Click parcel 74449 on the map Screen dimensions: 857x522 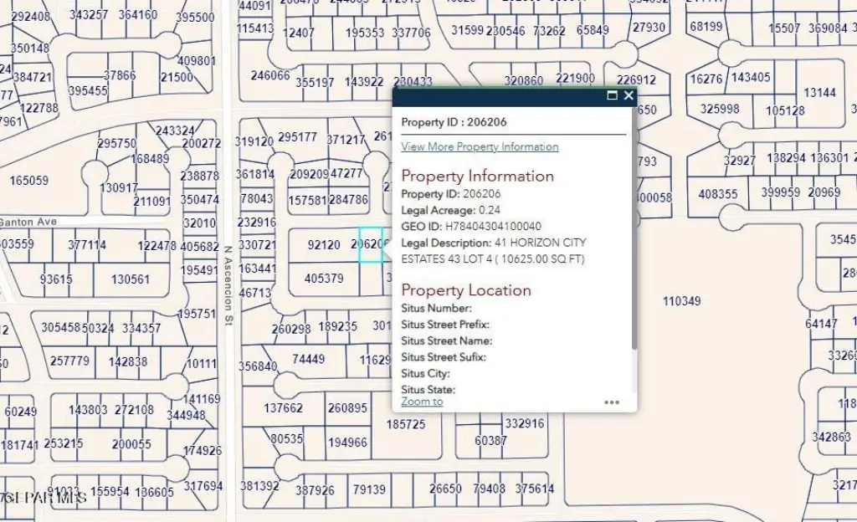308,359
